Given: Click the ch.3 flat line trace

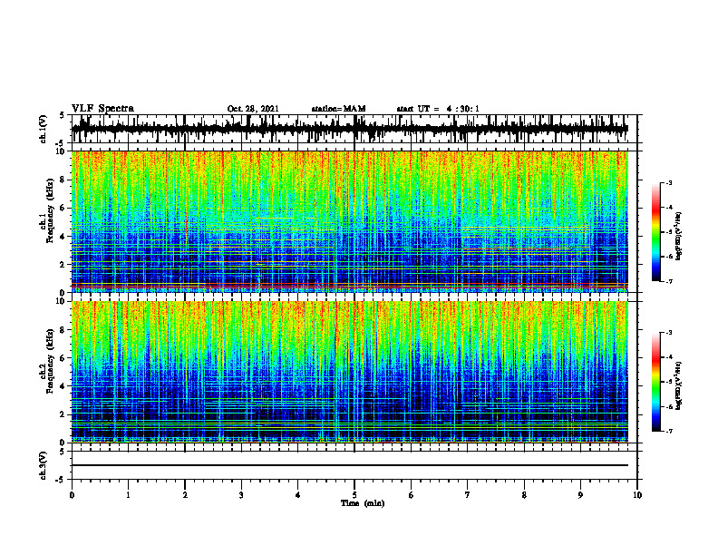Looking at the screenshot, I should [x=350, y=465].
